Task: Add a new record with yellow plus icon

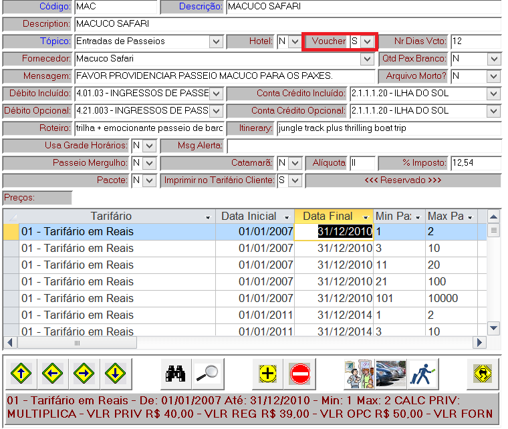Action: point(268,374)
